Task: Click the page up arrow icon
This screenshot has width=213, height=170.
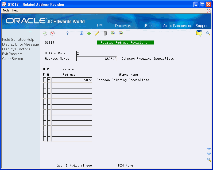Action: tap(209, 148)
